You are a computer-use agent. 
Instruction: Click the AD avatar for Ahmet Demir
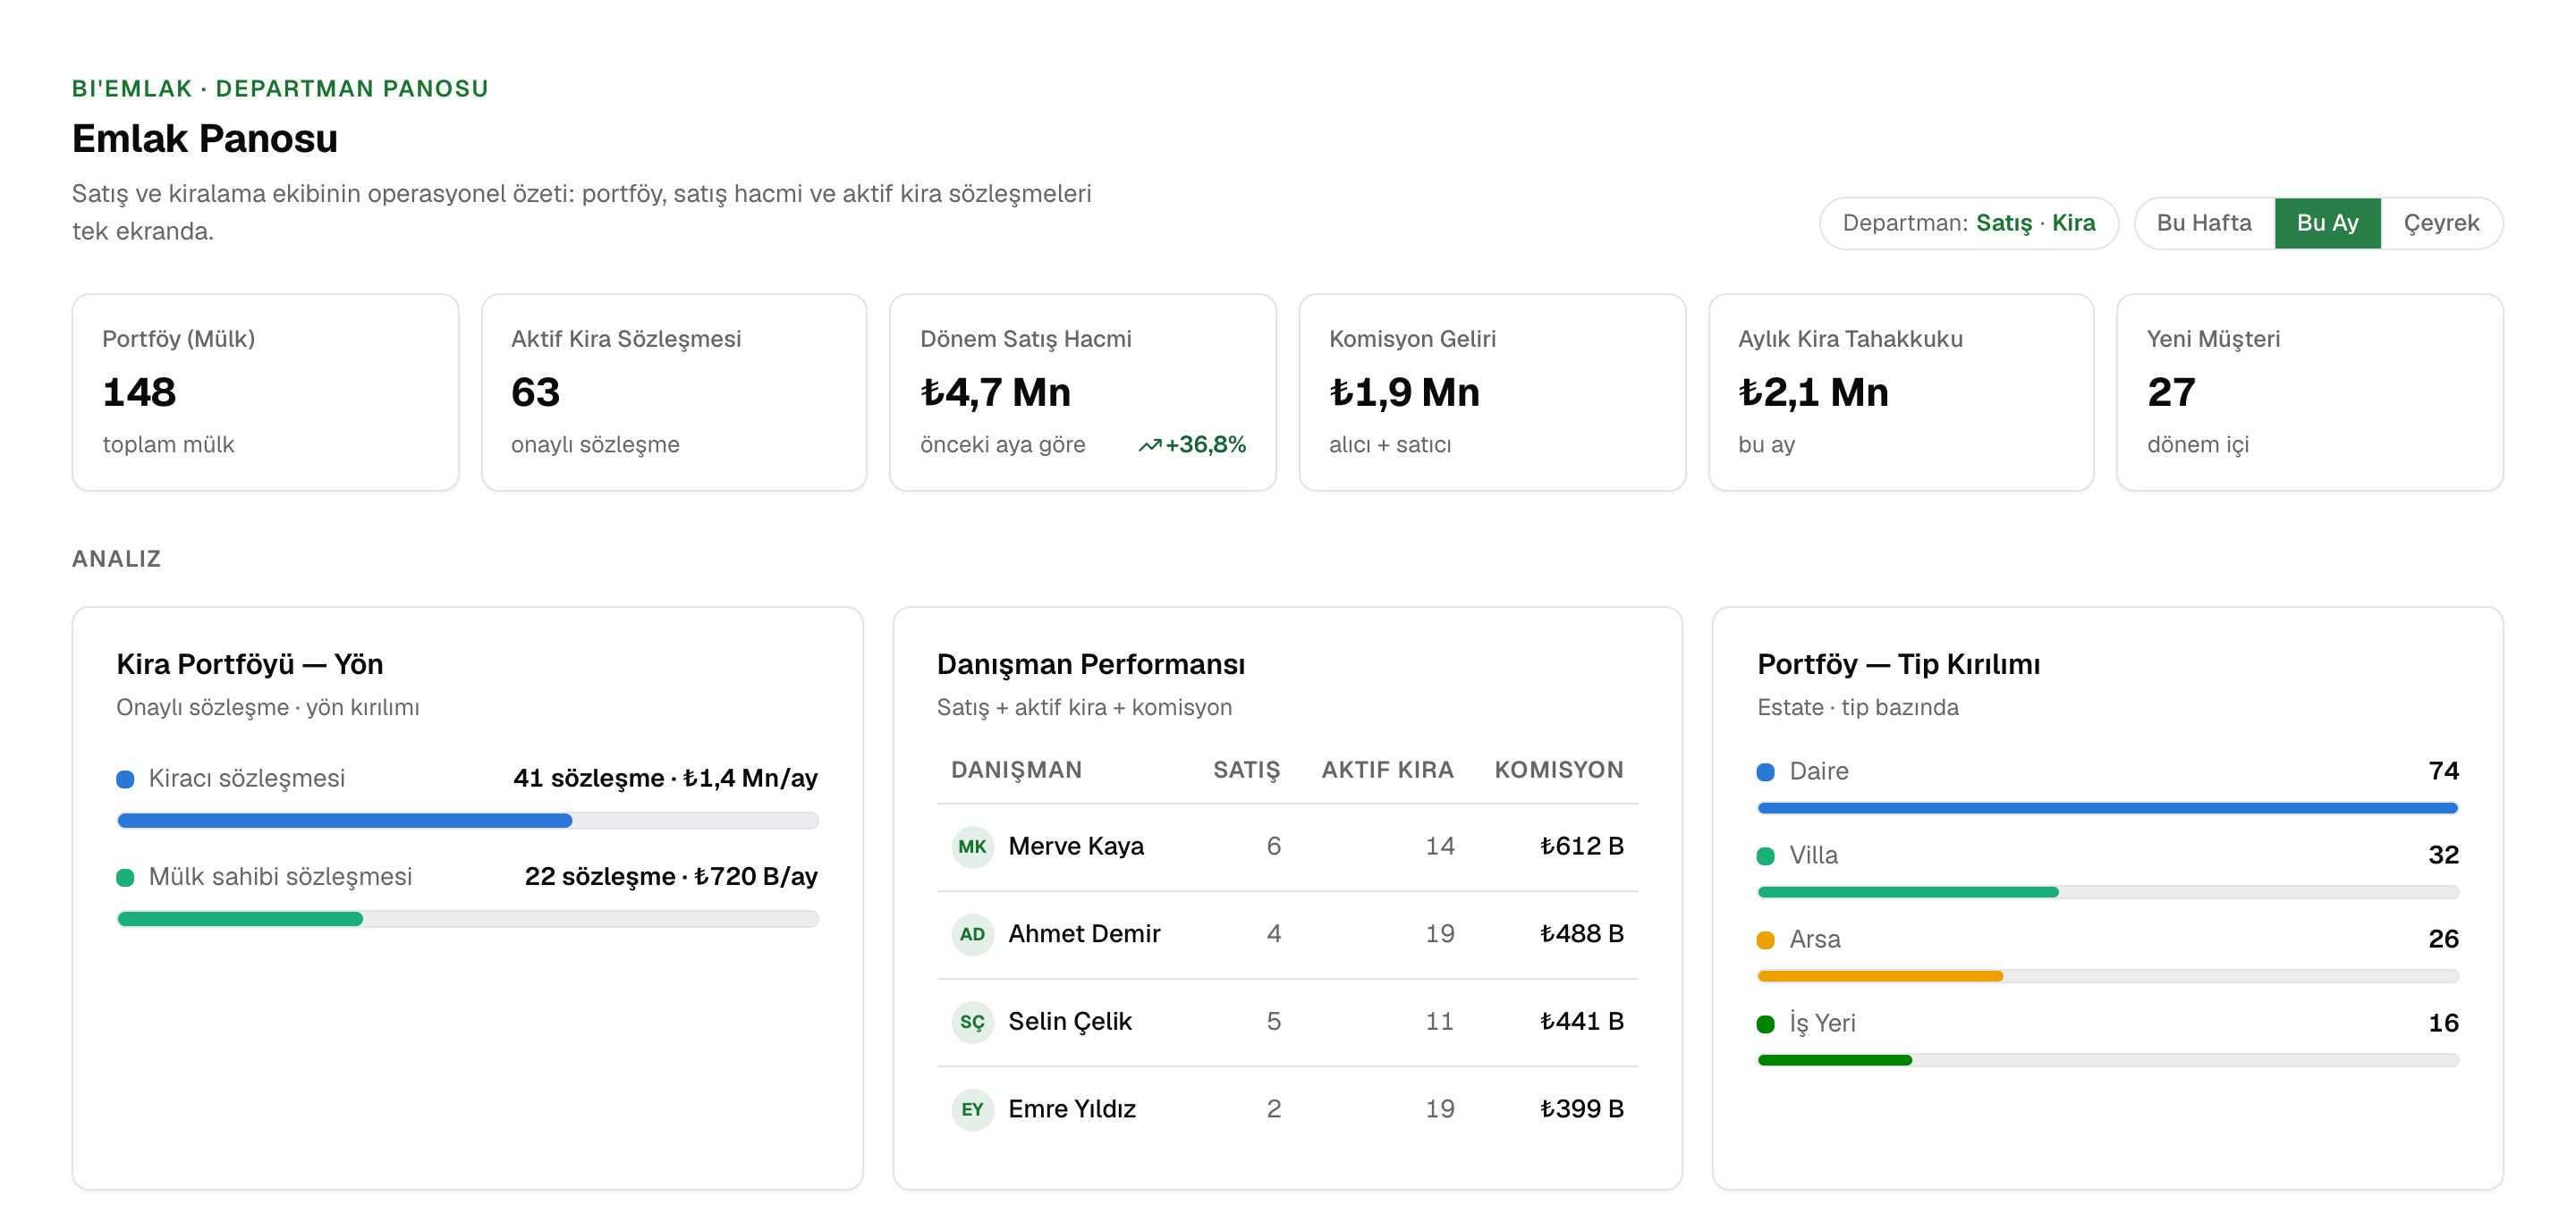coord(971,934)
